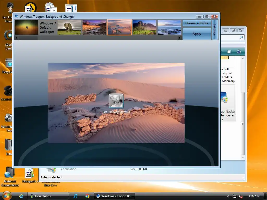Open the music note taskbar icon
Image resolution: width=267 pixels, height=200 pixels.
click(75, 196)
